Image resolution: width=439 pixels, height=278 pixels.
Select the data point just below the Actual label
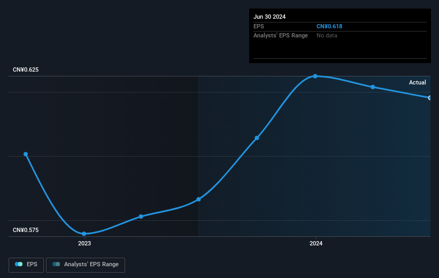(x=373, y=87)
